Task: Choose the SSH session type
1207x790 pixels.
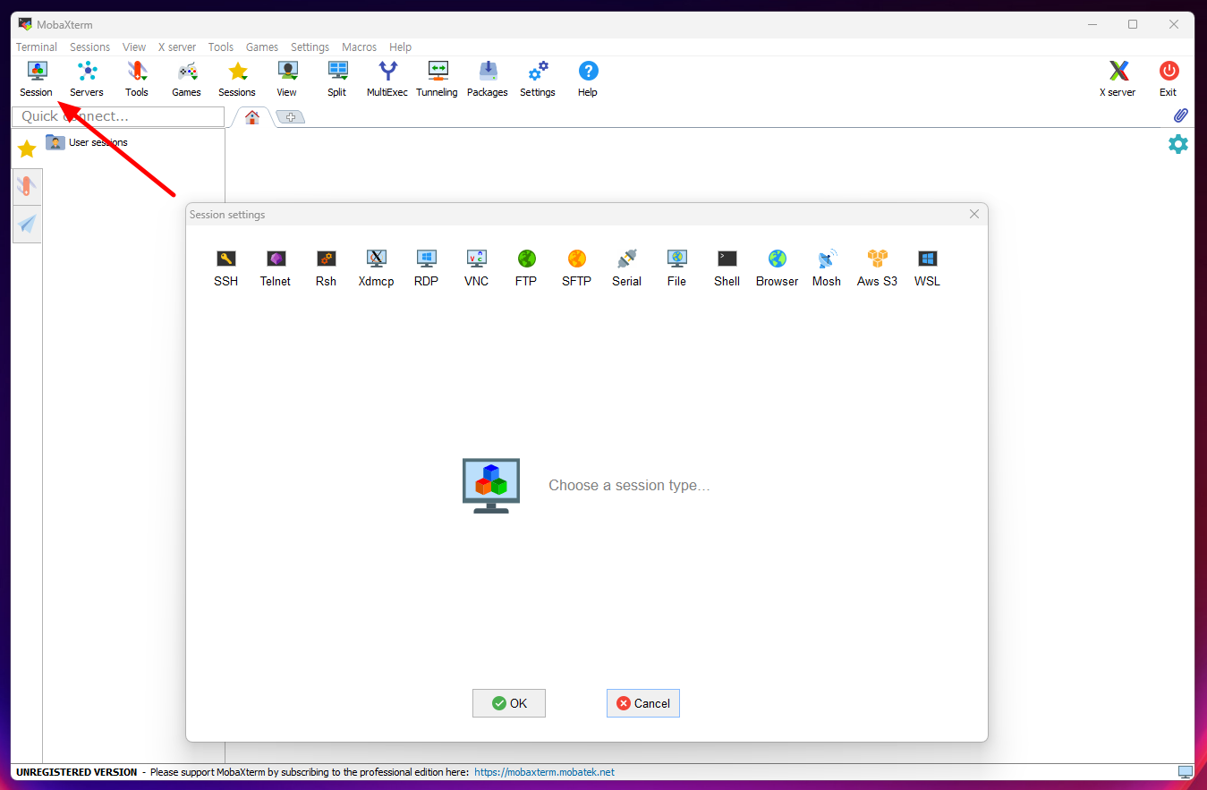Action: click(226, 268)
